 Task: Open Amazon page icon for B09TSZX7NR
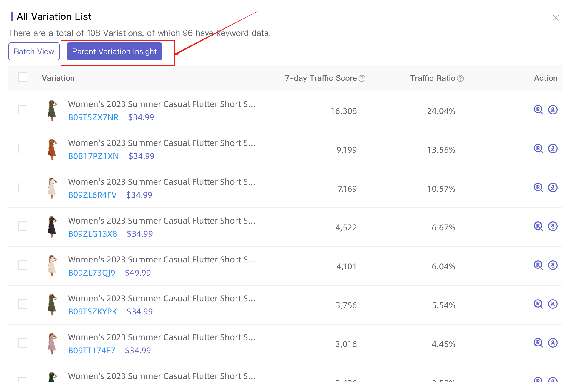[553, 110]
